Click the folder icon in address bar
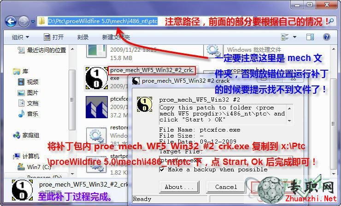The image size is (341, 206). pyautogui.click(x=41, y=21)
